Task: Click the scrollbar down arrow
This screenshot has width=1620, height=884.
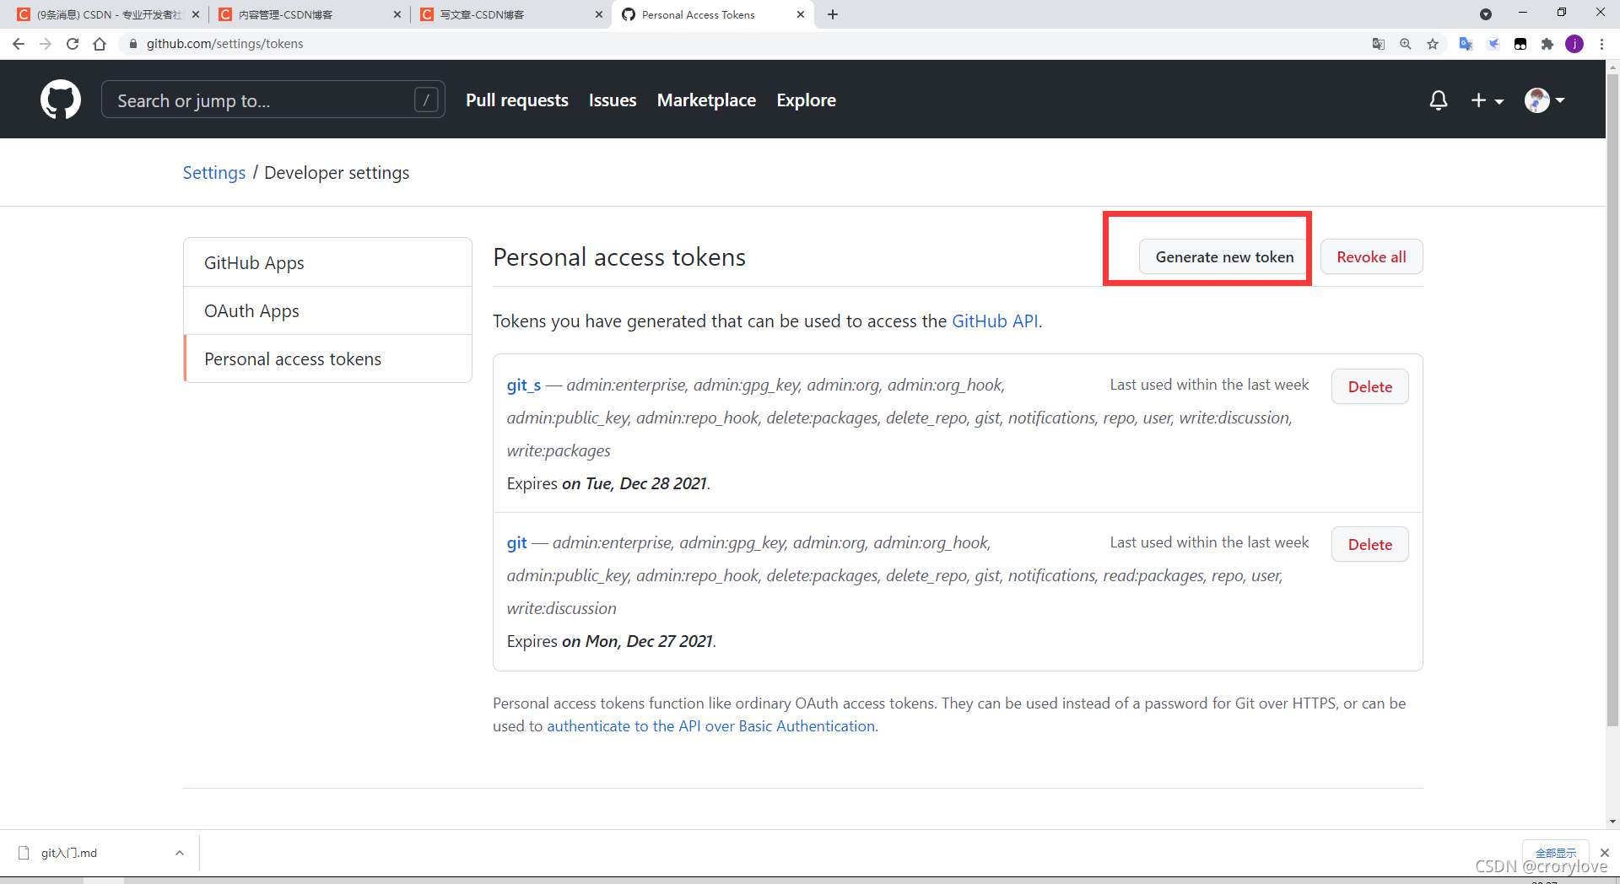Action: click(1612, 822)
